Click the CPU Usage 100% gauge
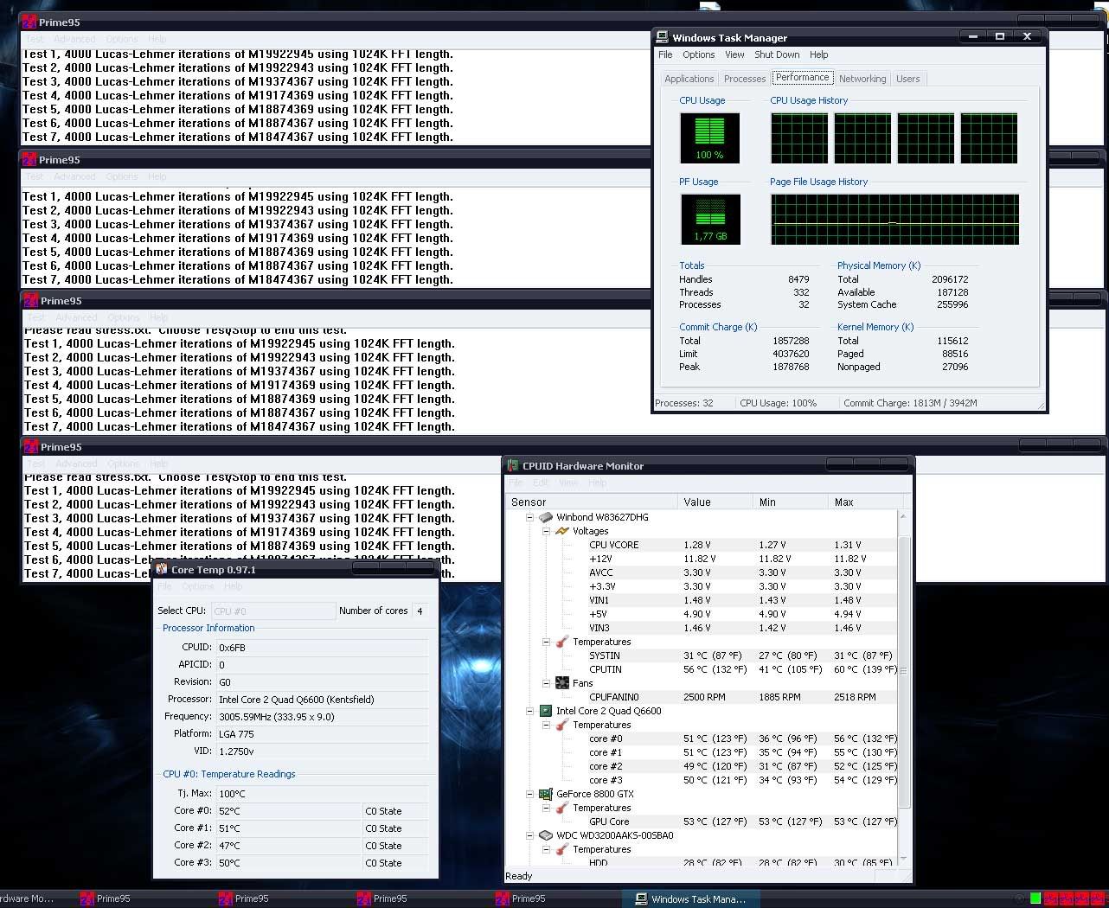 coord(709,137)
